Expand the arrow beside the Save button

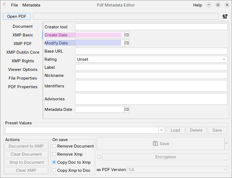coord(227,143)
